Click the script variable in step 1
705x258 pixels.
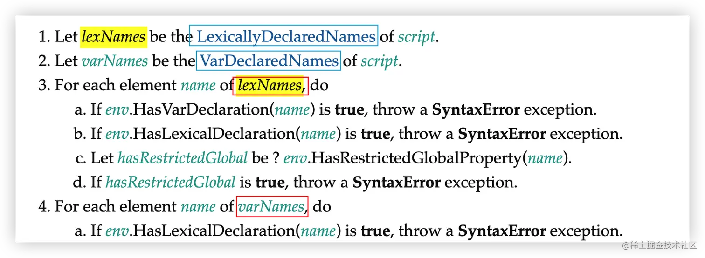(416, 37)
